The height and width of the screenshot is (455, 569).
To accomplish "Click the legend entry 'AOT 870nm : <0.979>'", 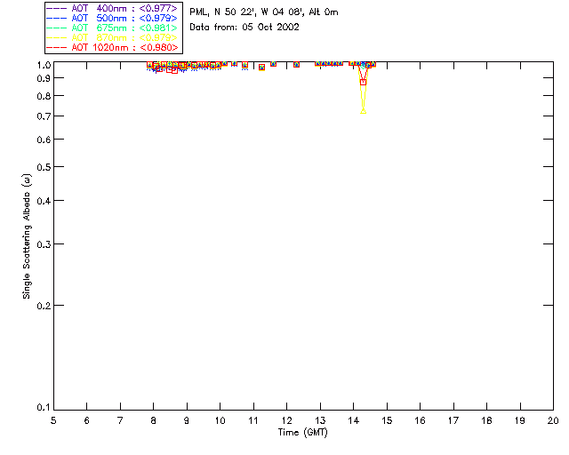I will [x=112, y=37].
